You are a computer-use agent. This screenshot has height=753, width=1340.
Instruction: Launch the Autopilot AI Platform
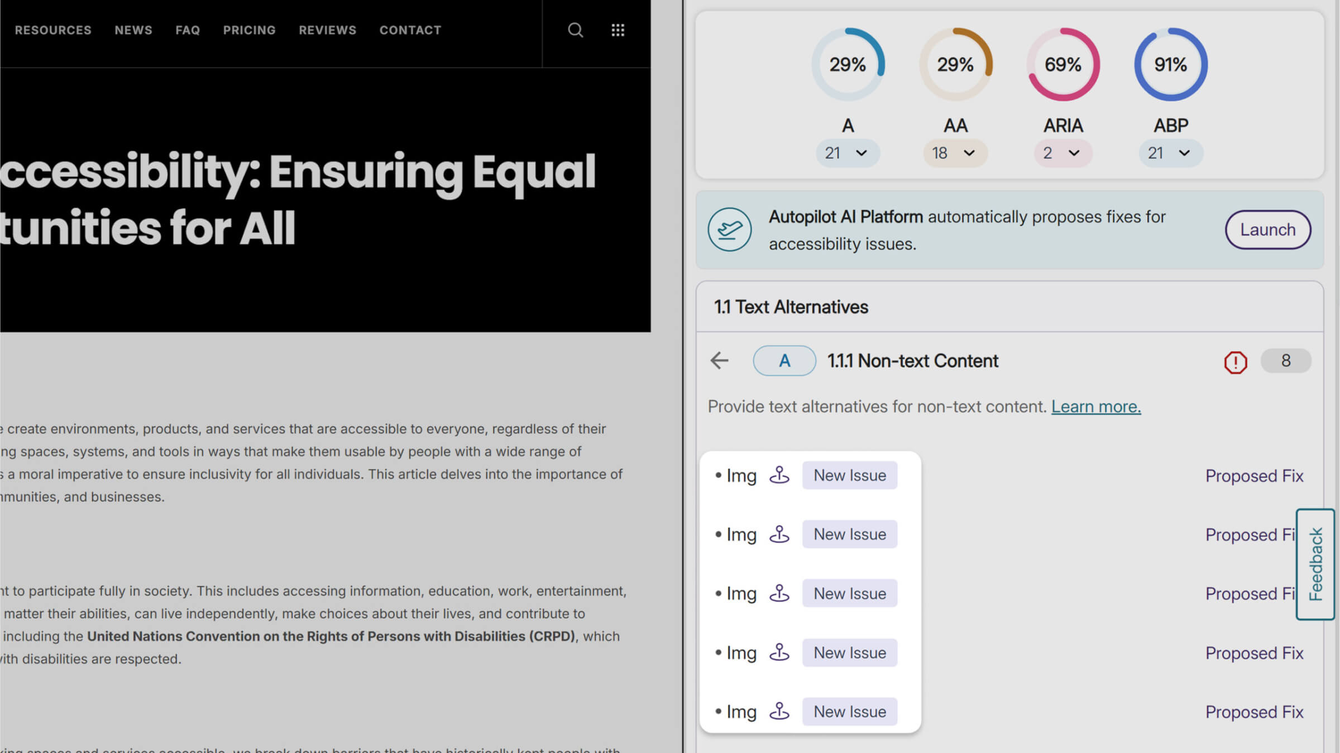click(1267, 229)
